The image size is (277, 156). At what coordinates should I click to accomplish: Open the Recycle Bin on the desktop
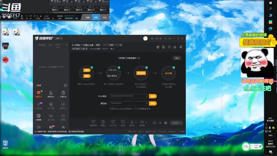[5, 144]
